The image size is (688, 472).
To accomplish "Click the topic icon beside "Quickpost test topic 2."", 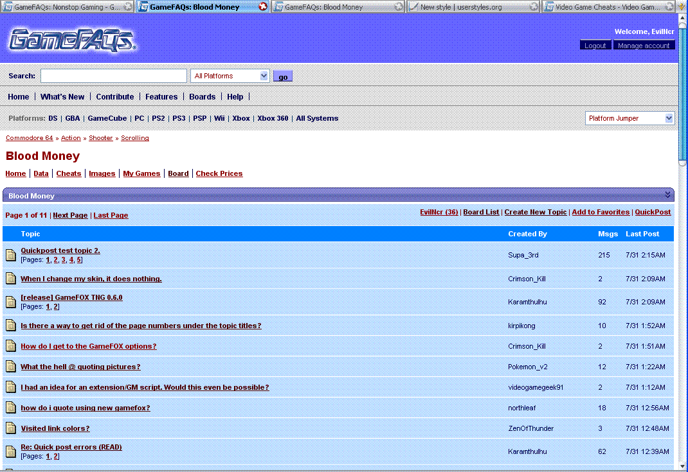I will pos(10,255).
